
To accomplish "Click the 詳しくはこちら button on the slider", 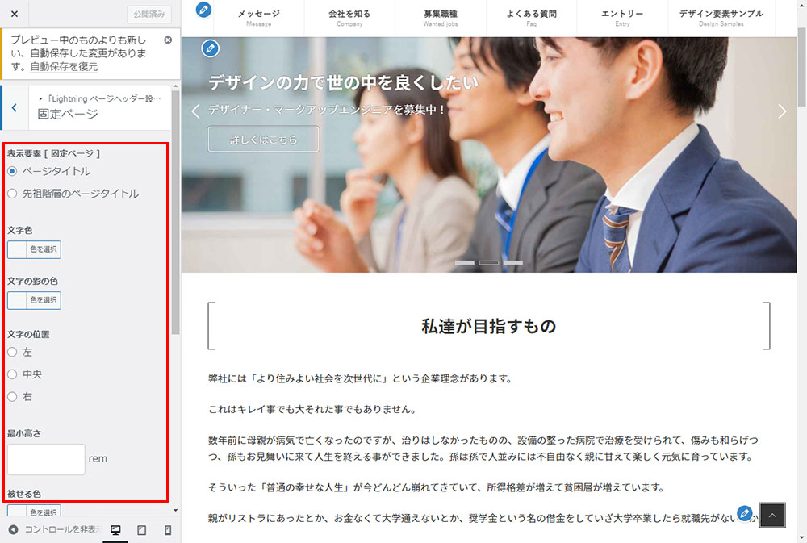I will point(263,139).
